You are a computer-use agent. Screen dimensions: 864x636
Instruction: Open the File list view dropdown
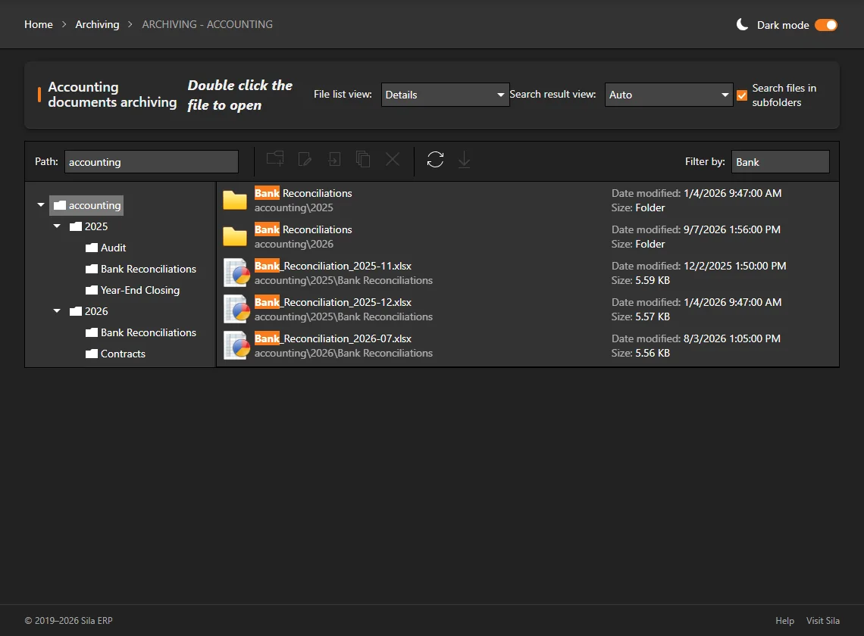(445, 95)
